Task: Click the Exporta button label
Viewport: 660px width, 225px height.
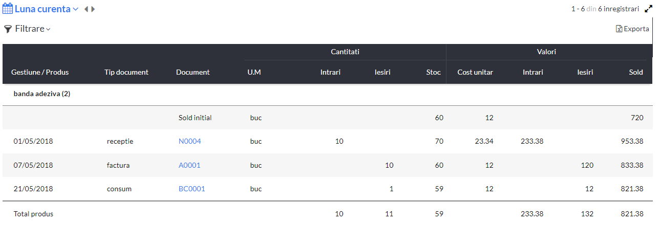Action: coord(636,29)
